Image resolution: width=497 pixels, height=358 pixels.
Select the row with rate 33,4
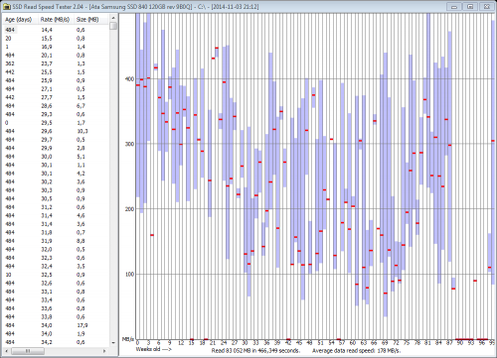pos(56,299)
